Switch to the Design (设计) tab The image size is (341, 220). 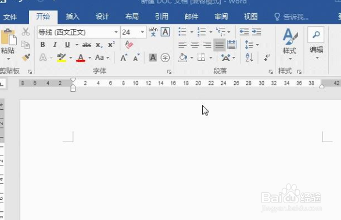pyautogui.click(x=102, y=17)
